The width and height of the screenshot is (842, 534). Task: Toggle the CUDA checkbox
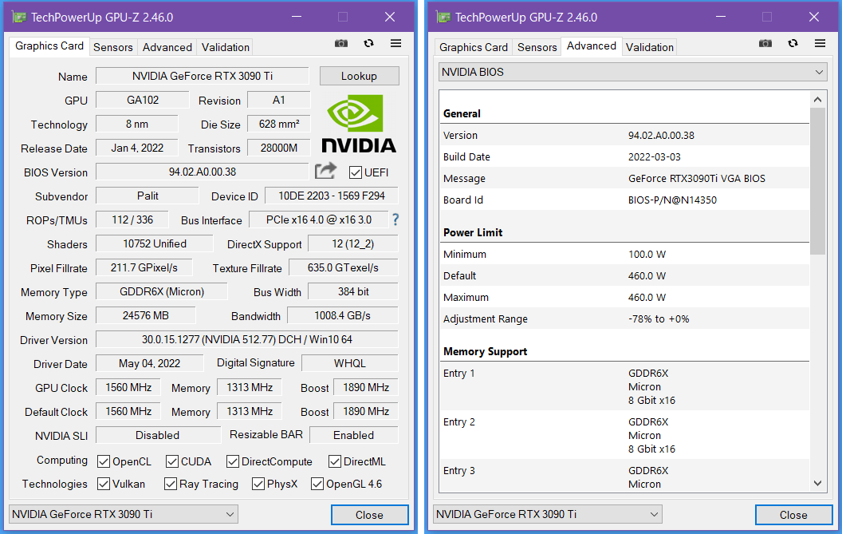click(x=172, y=461)
